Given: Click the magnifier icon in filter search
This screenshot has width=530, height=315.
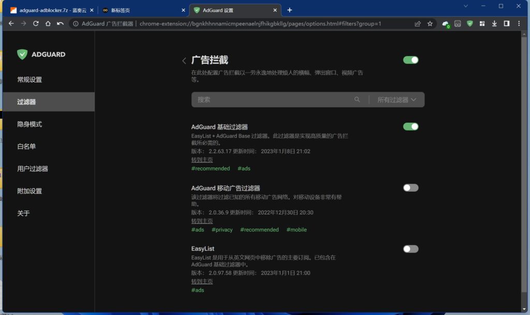Looking at the screenshot, I should click(x=357, y=99).
